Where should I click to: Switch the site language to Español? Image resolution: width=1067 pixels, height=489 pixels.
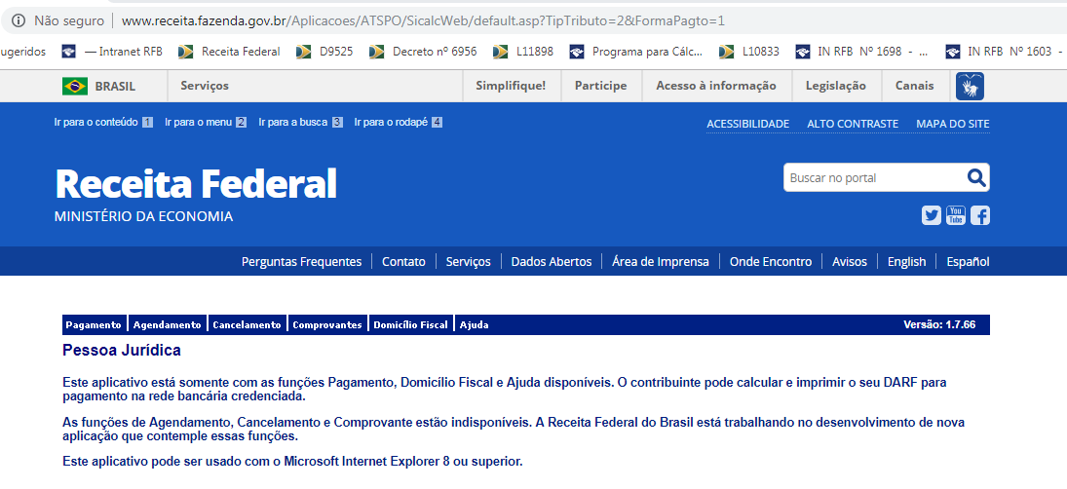pyautogui.click(x=968, y=262)
